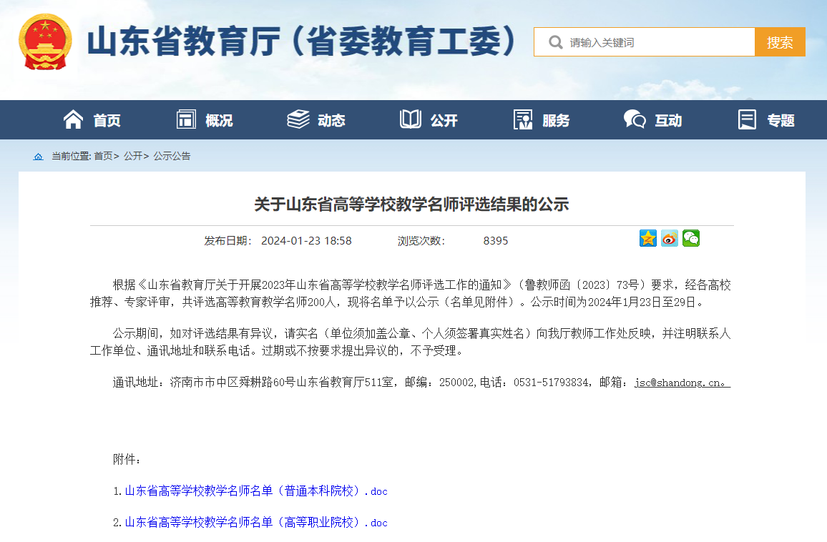Viewport: 827px width, 542px height.
Task: Click small home icon beside 当前位置
Action: coord(38,156)
